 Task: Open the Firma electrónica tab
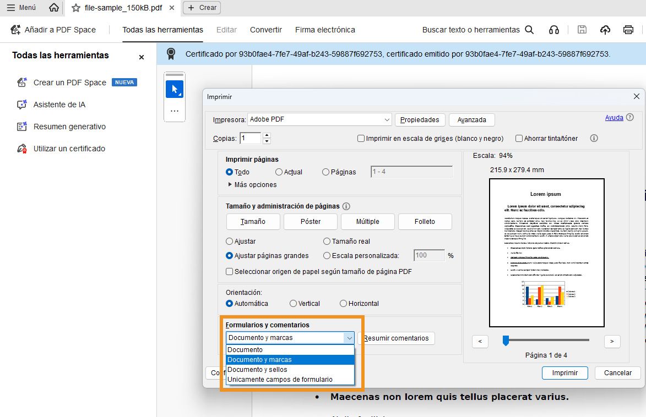click(x=325, y=30)
